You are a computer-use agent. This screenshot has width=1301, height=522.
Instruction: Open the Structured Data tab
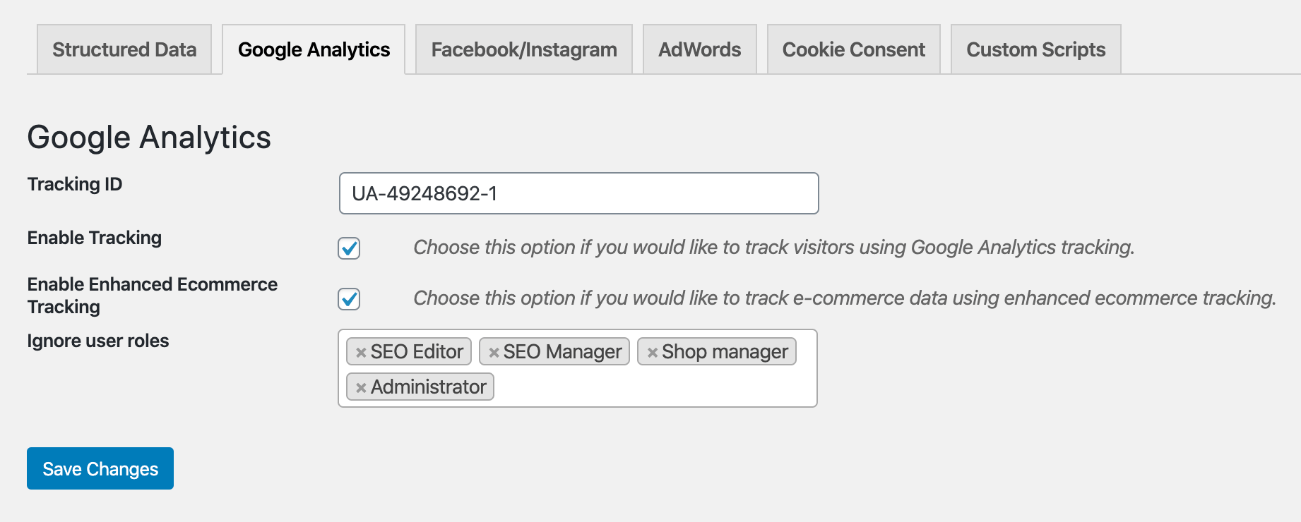tap(124, 49)
